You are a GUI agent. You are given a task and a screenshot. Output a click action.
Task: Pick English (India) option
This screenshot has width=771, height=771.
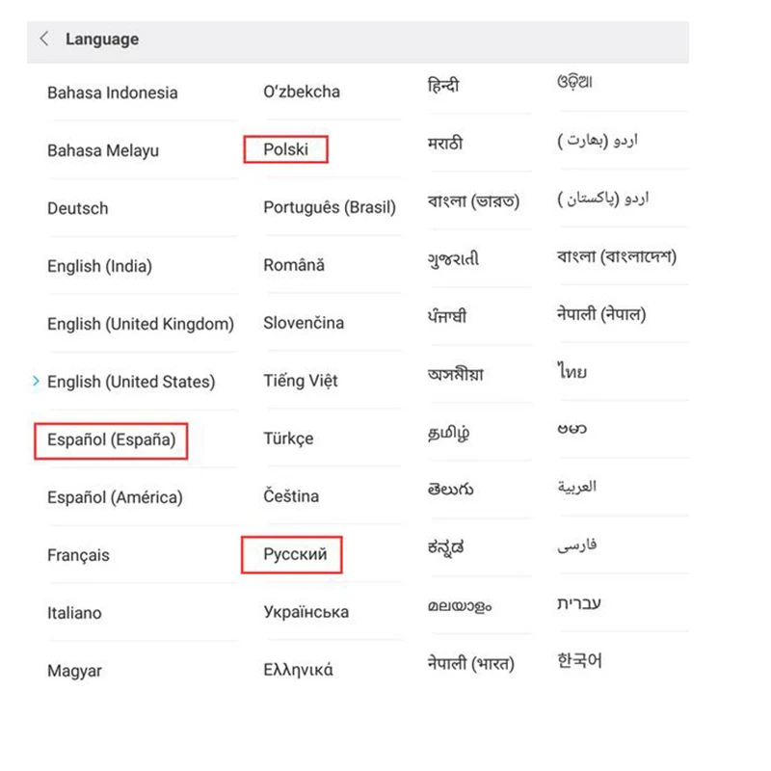pyautogui.click(x=99, y=266)
